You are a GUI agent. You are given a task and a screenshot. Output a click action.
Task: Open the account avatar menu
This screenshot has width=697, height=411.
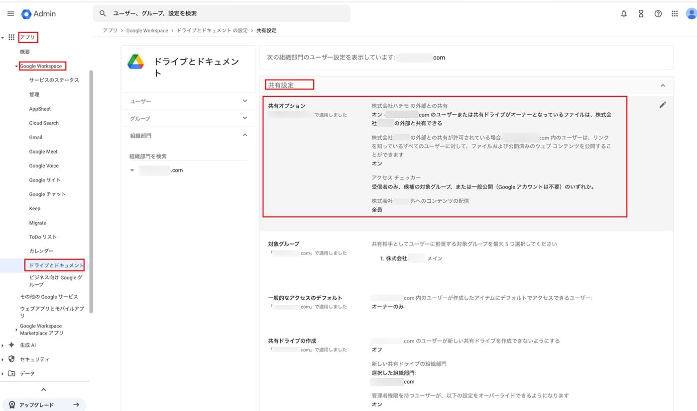[691, 14]
